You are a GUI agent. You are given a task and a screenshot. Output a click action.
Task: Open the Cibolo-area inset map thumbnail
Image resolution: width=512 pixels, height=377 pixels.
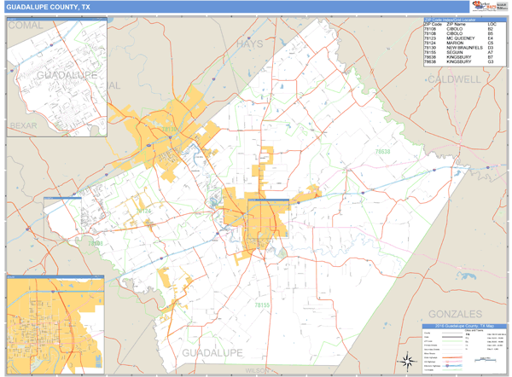57,77
